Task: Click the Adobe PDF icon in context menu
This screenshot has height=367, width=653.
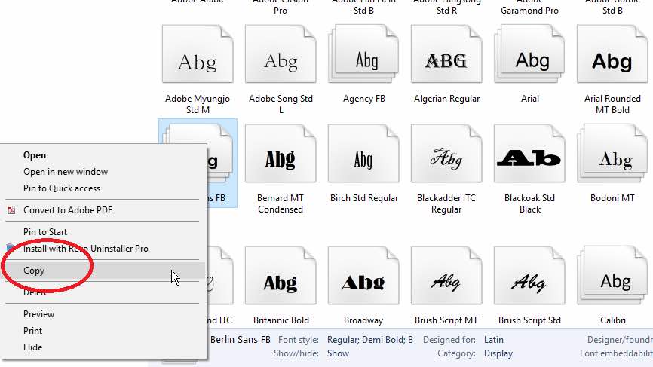Action: click(11, 210)
